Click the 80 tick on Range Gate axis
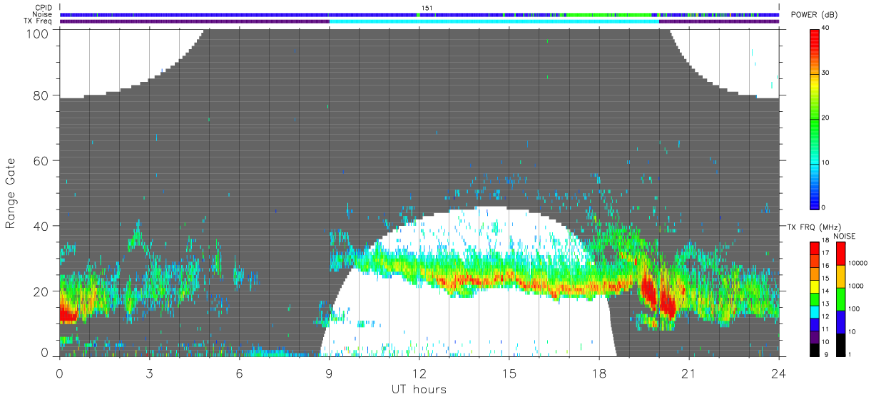The height and width of the screenshot is (404, 876). [43, 95]
